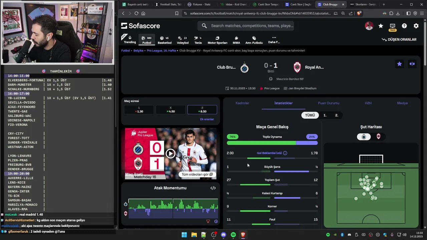The image size is (427, 240).
Task: Open the browser main hamburger menu
Action: 422,13
